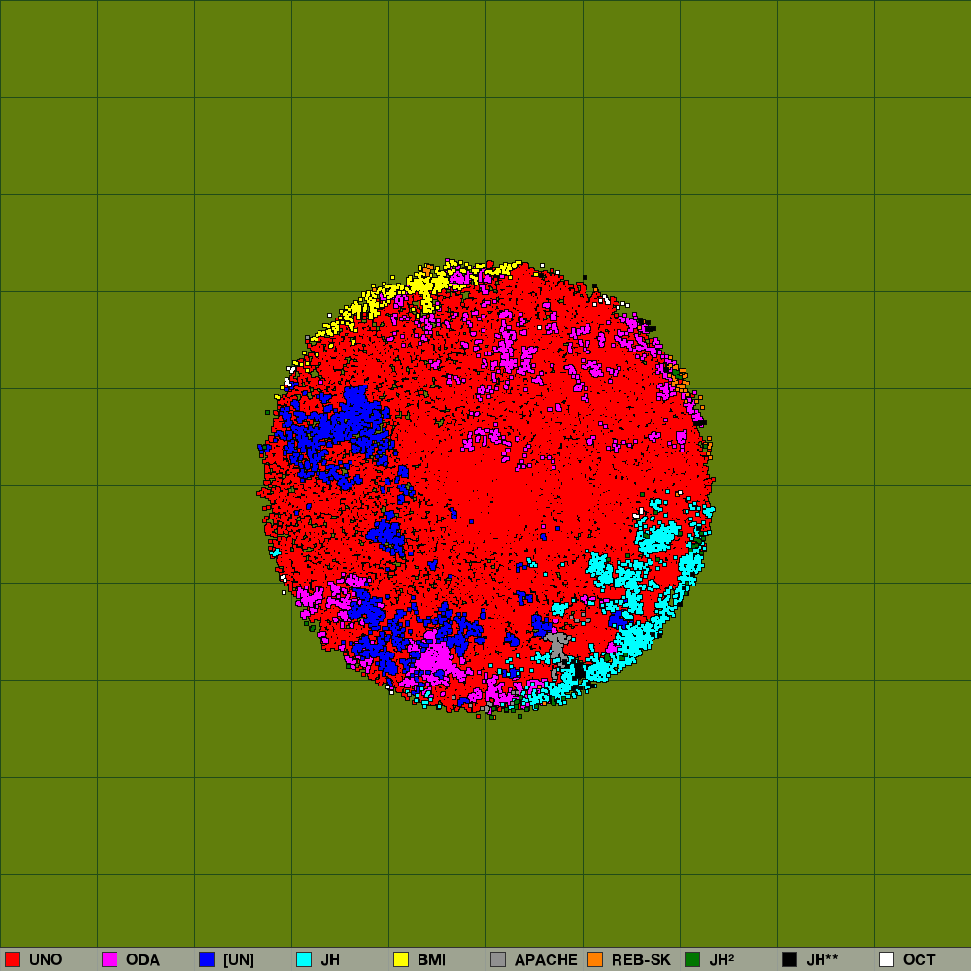
Task: Select the [UN] legend label
Action: point(239,960)
